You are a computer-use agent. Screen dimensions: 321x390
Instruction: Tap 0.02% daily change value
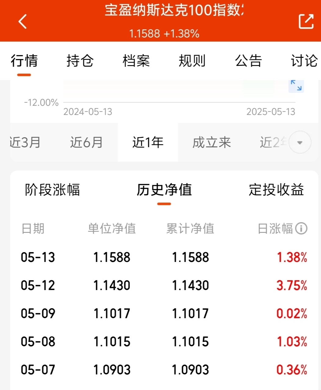292,313
